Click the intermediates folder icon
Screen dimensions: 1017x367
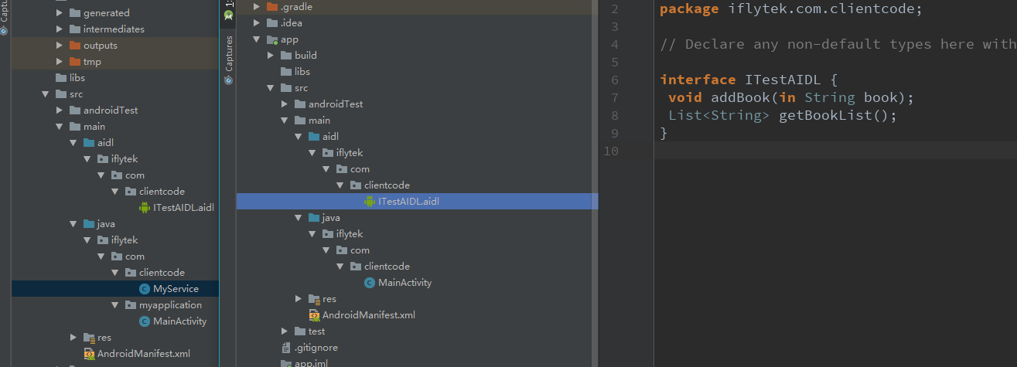[x=75, y=29]
